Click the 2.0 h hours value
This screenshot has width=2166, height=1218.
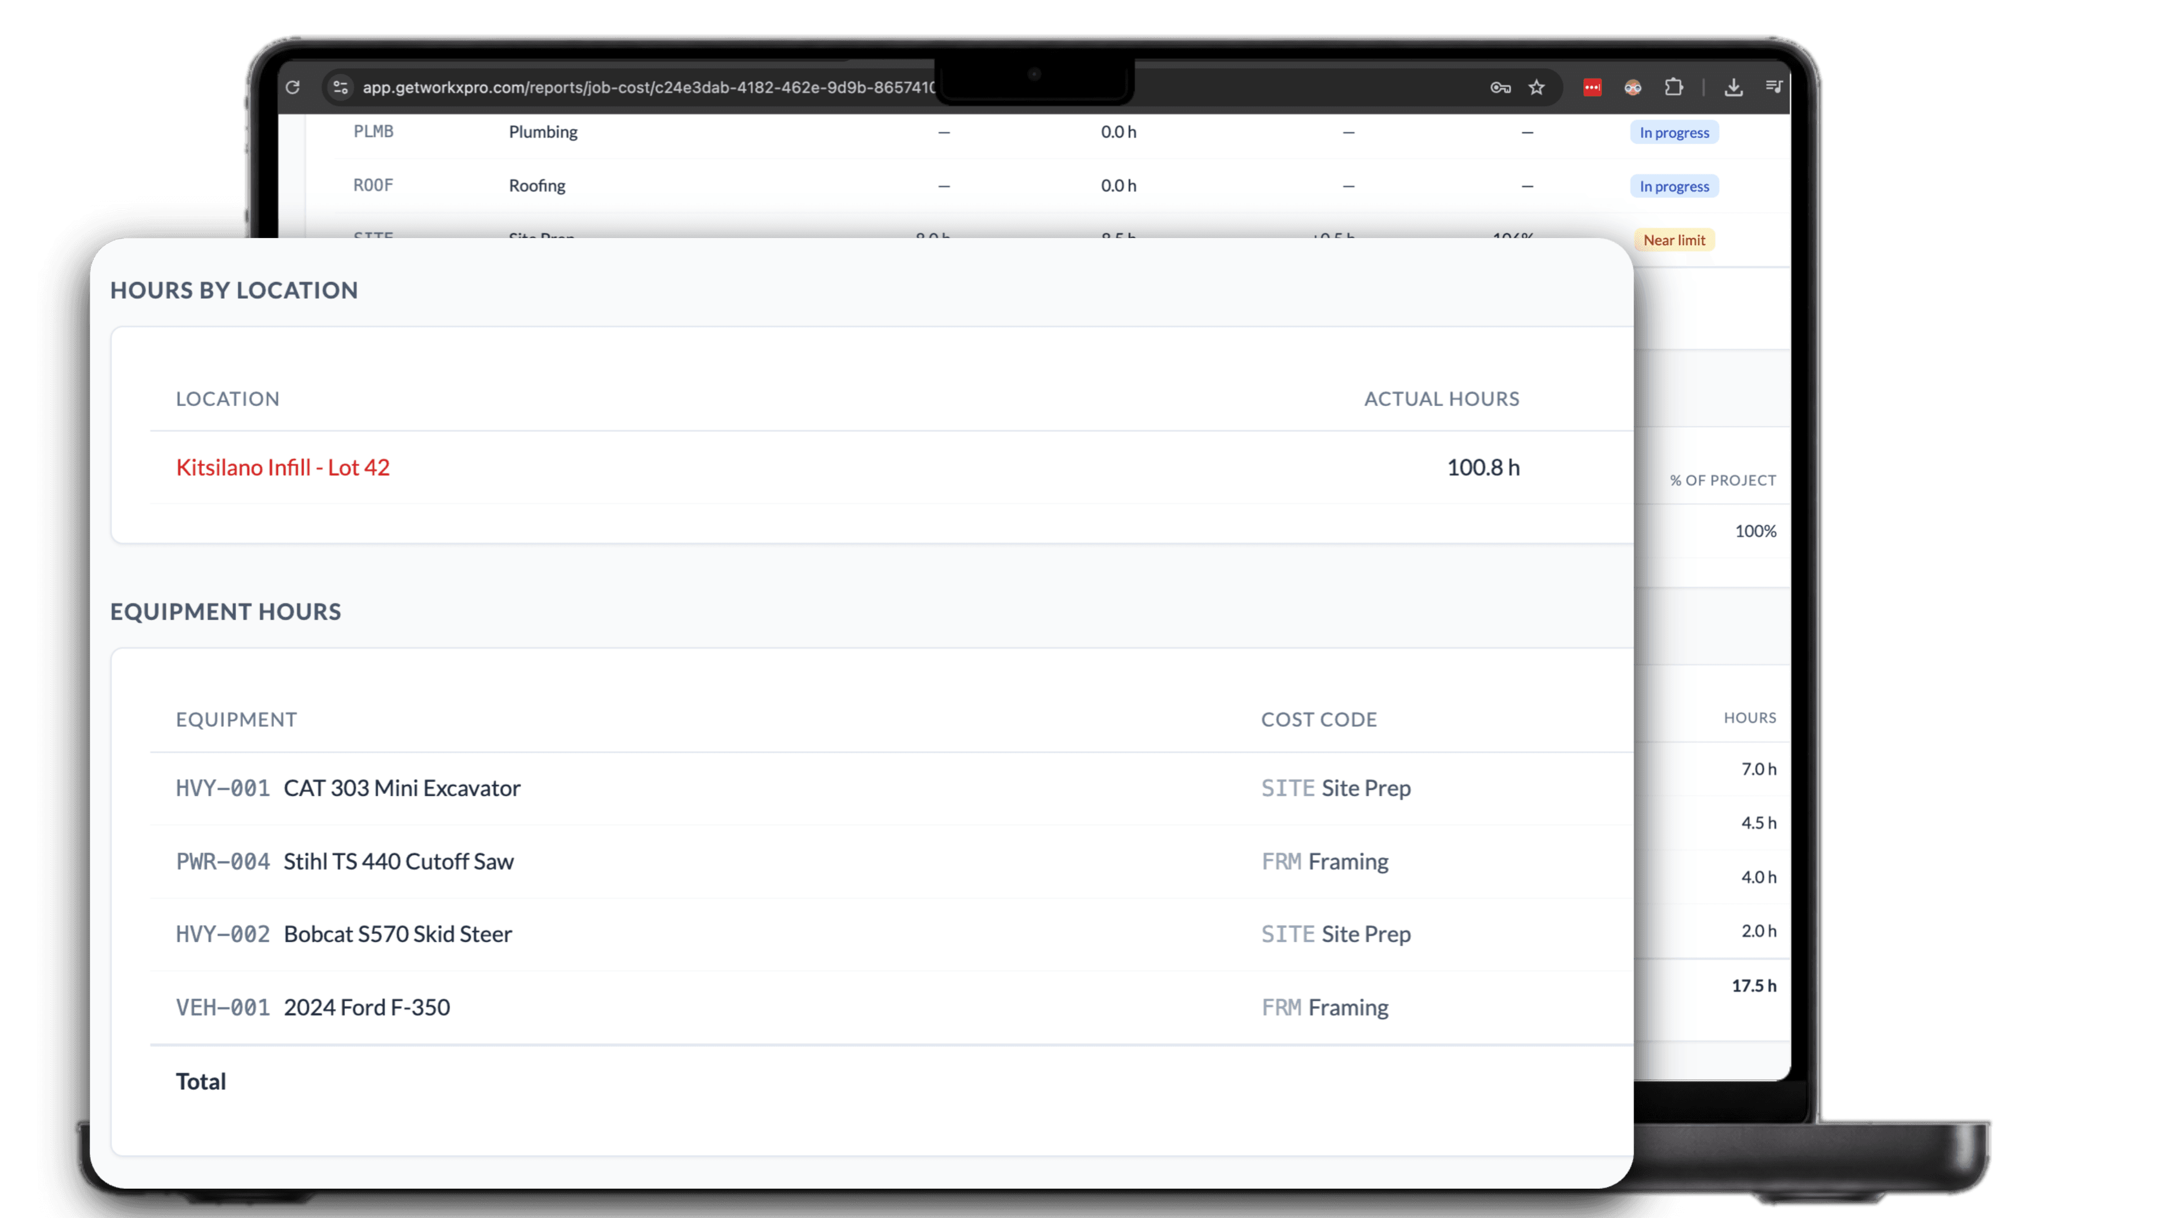tap(1758, 932)
